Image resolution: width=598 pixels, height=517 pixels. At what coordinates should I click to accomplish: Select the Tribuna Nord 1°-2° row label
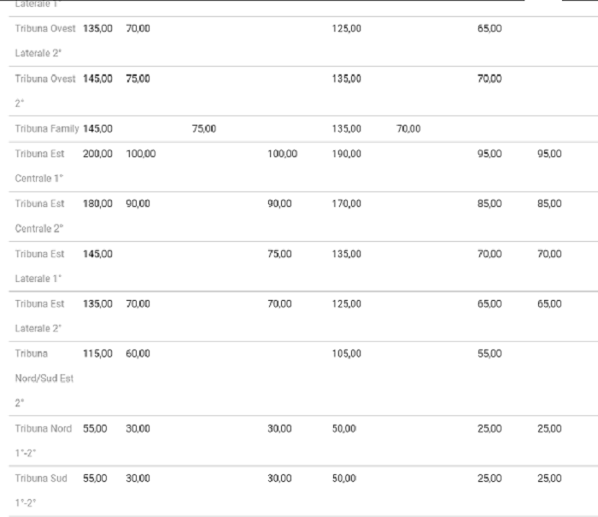(x=44, y=441)
